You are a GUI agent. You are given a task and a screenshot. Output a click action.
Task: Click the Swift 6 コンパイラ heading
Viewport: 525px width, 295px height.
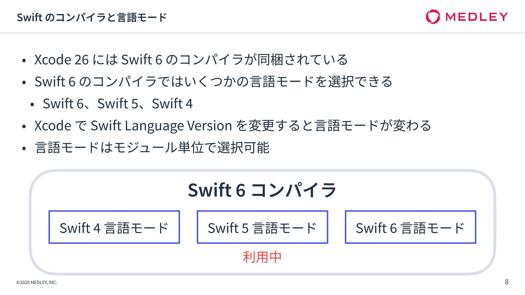[x=262, y=190]
